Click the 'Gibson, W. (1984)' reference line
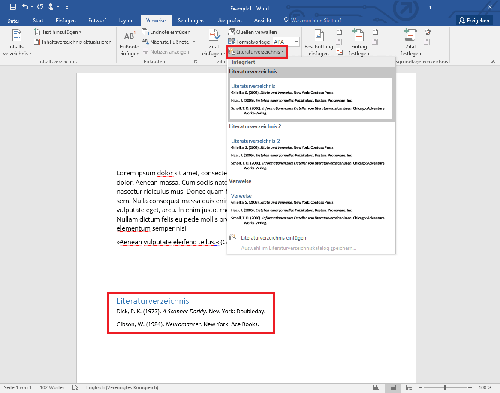 (188, 324)
